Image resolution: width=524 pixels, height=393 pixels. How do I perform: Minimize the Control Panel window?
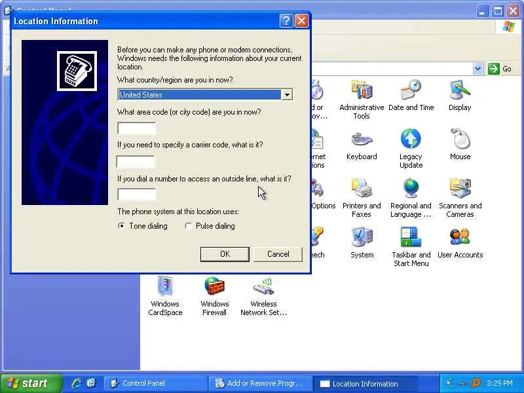(482, 11)
